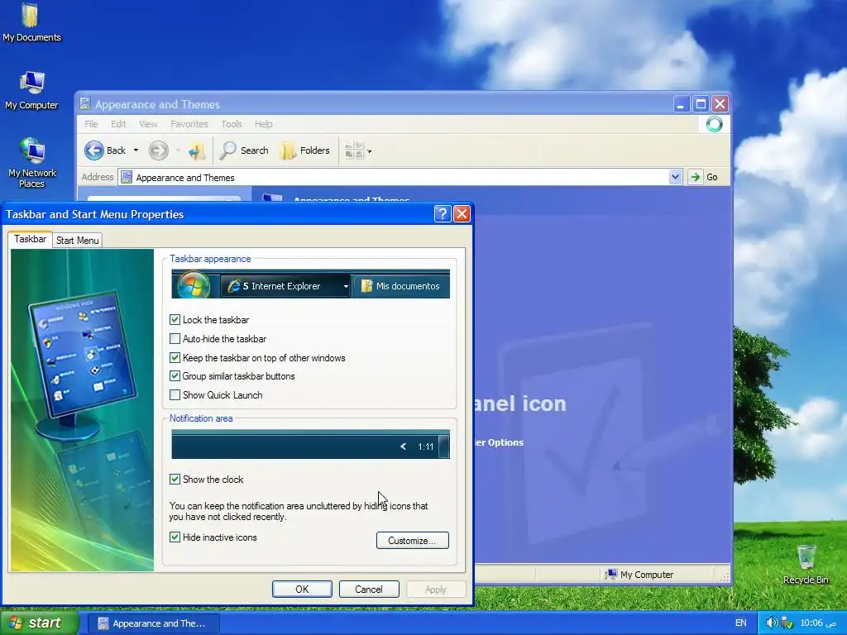The image size is (847, 635).
Task: Click the Back arrow in Explorer toolbar
Action: pyautogui.click(x=94, y=150)
